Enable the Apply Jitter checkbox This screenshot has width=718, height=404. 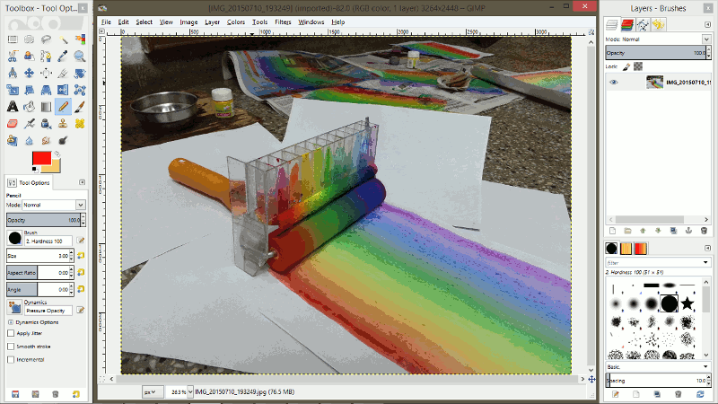click(11, 333)
